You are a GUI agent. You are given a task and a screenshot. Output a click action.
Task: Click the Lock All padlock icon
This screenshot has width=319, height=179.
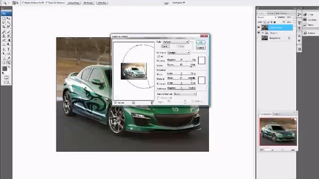[275, 22]
